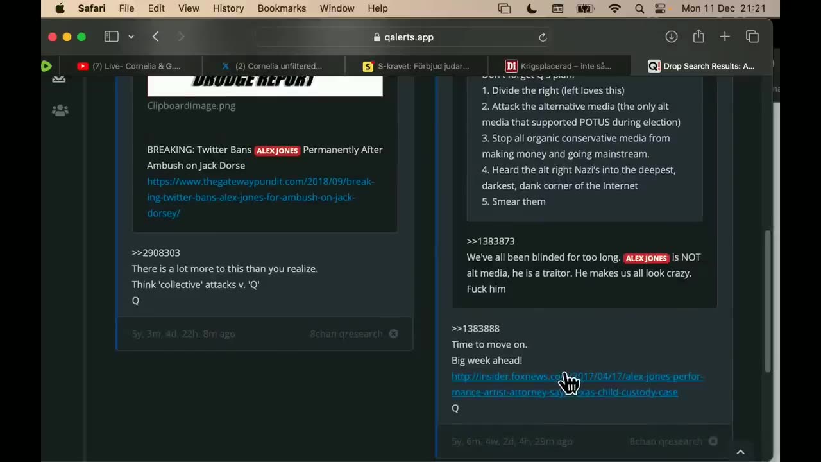Open the Apple menu

click(x=60, y=8)
